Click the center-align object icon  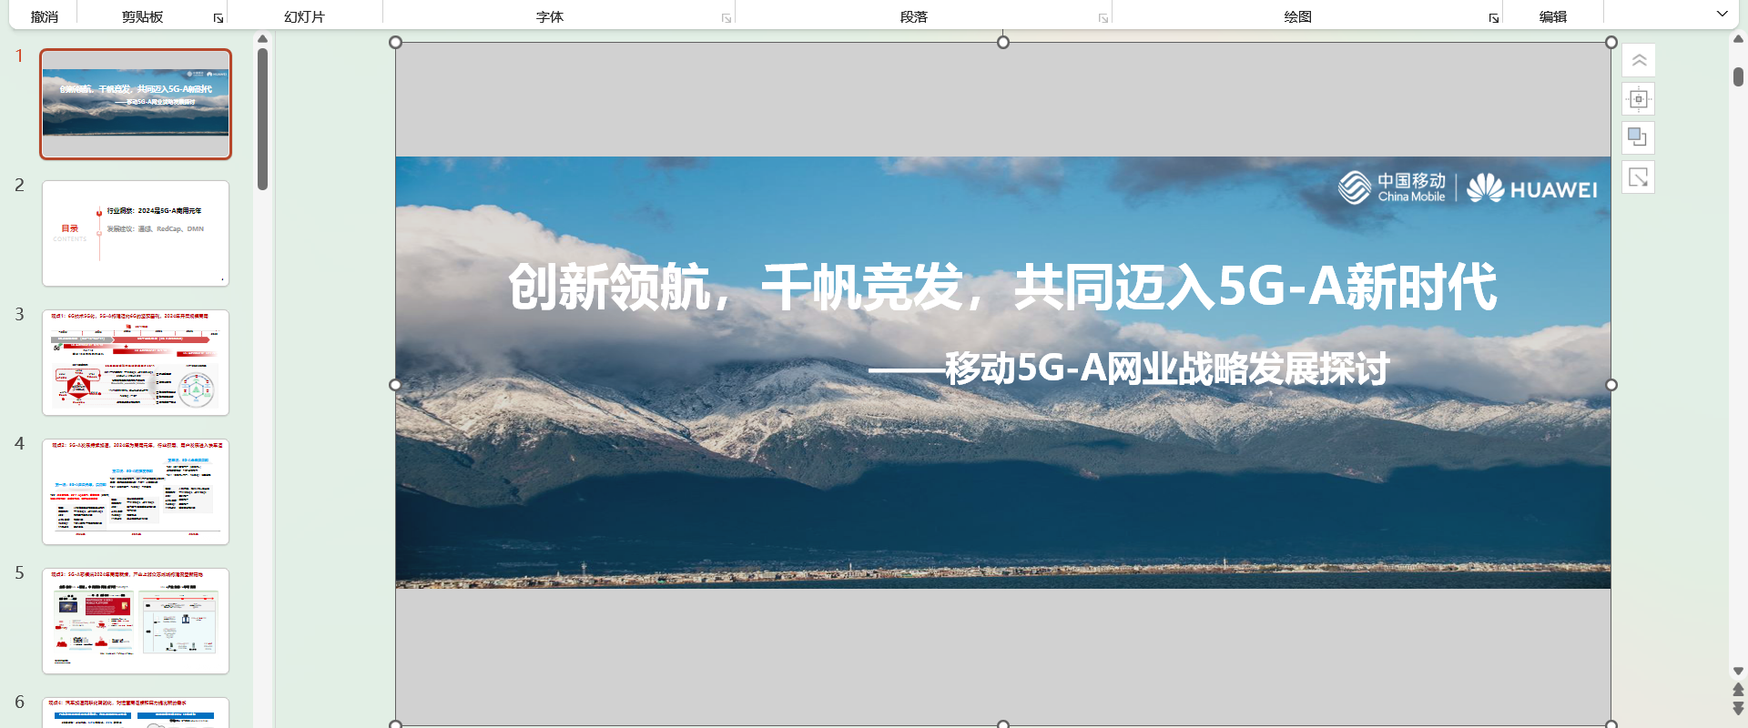tap(1639, 99)
